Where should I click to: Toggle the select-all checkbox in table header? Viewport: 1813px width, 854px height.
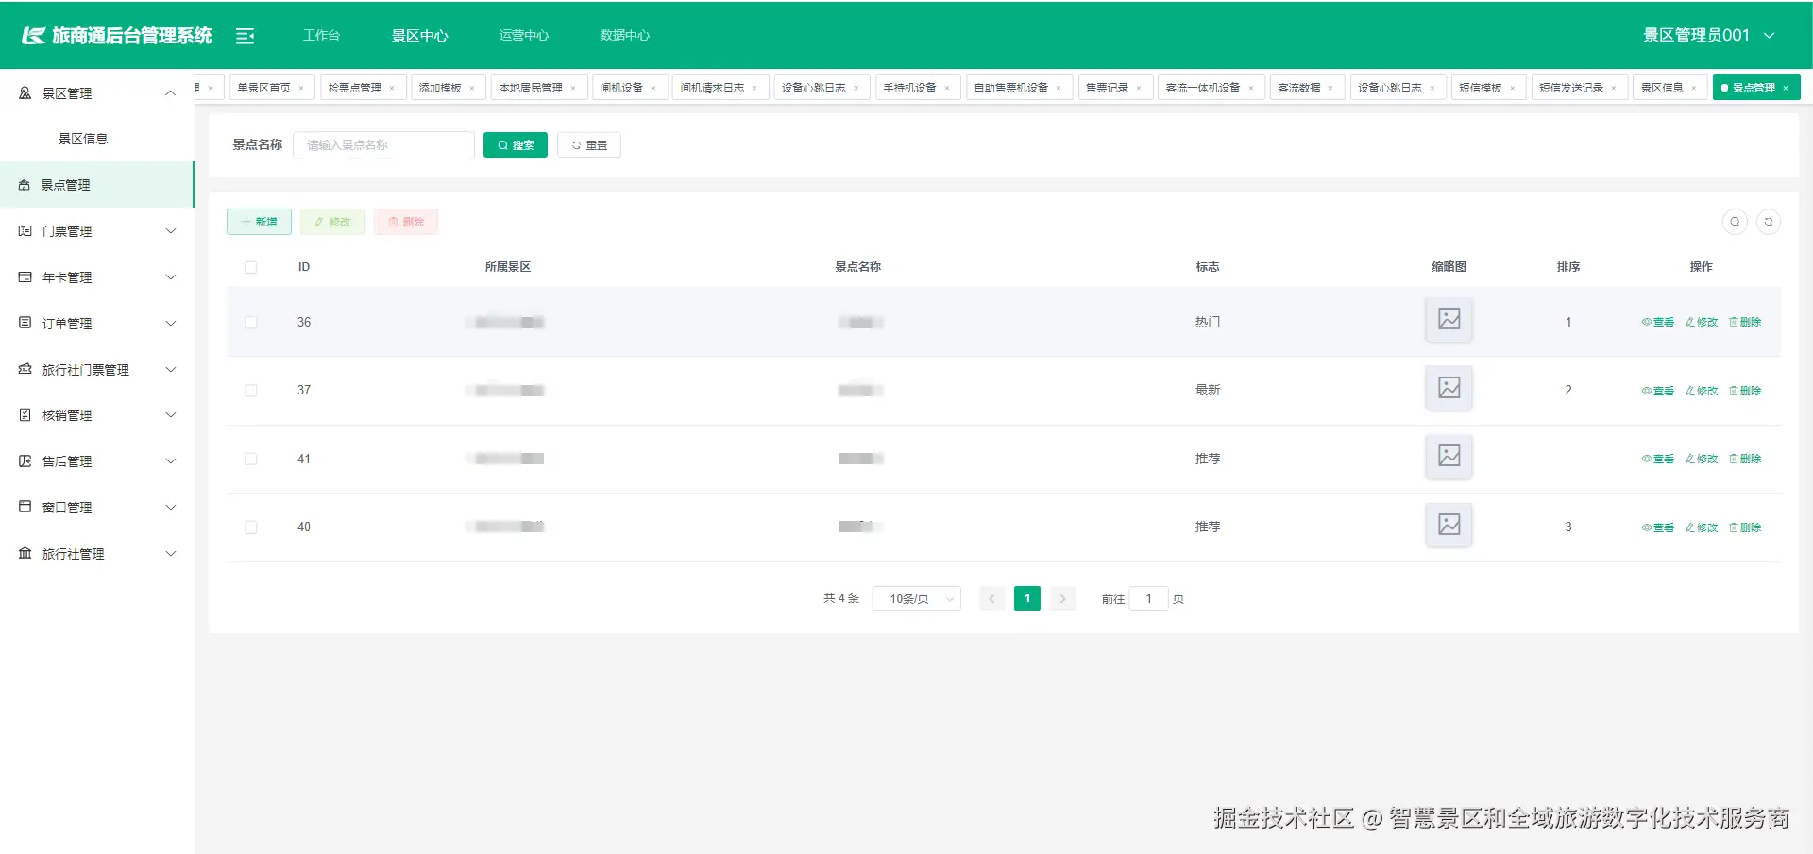[251, 267]
